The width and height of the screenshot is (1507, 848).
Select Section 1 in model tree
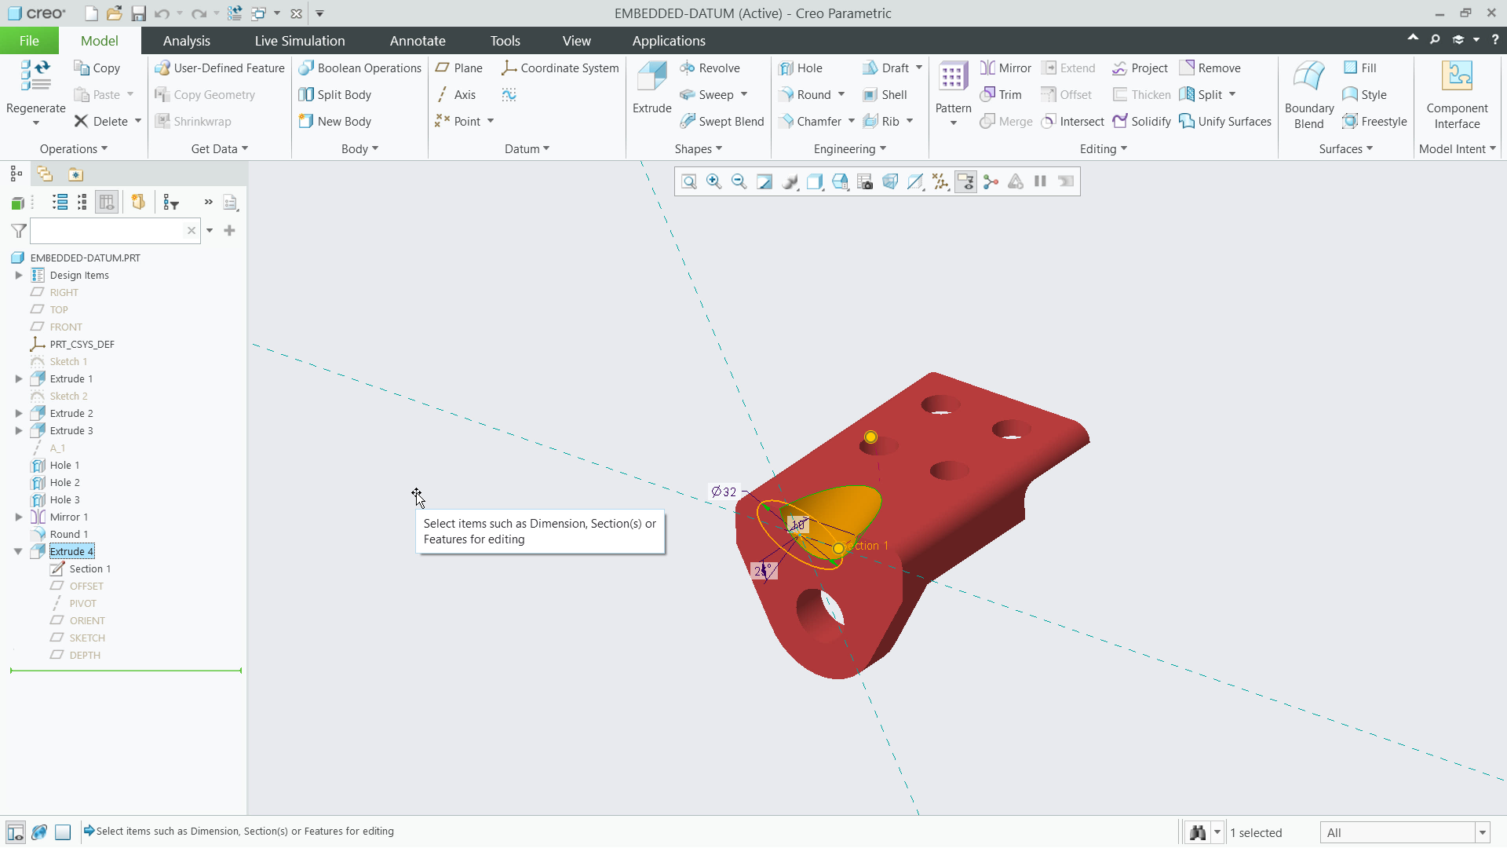[x=81, y=569]
